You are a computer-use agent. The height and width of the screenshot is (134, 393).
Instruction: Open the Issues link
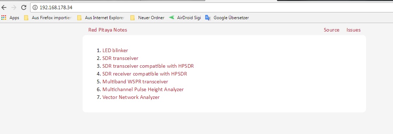[353, 30]
